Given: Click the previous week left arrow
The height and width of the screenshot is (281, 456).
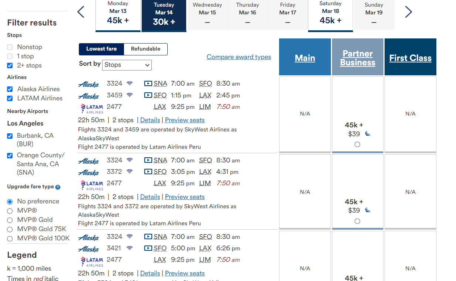Looking at the screenshot, I should pos(81,12).
